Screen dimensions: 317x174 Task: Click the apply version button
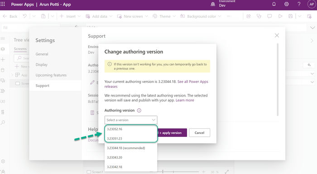click(172, 133)
